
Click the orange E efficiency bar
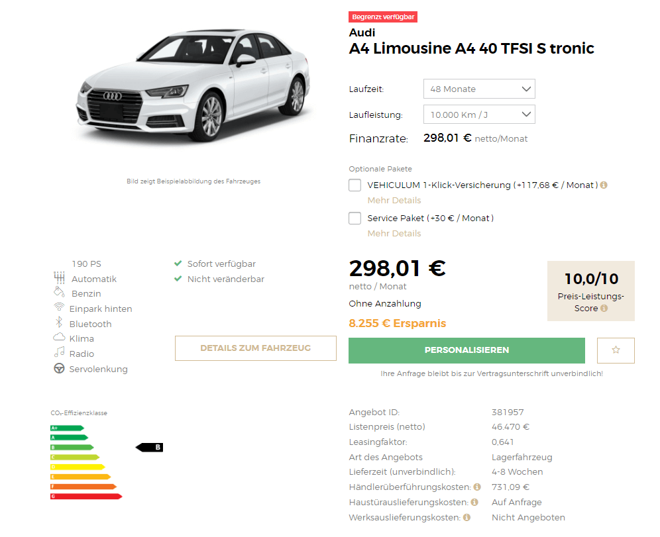80,477
